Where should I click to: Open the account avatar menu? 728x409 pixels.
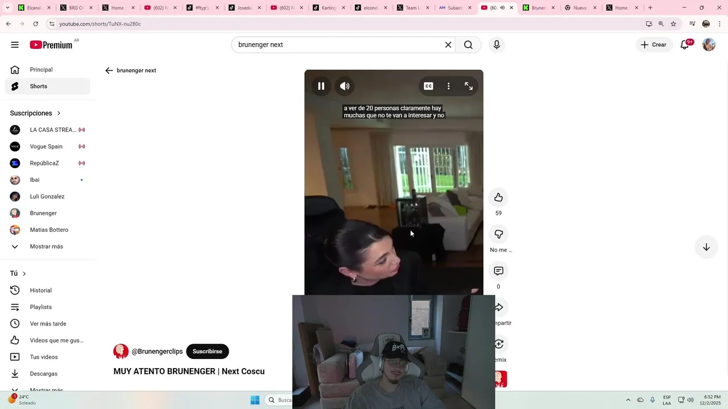click(x=709, y=45)
